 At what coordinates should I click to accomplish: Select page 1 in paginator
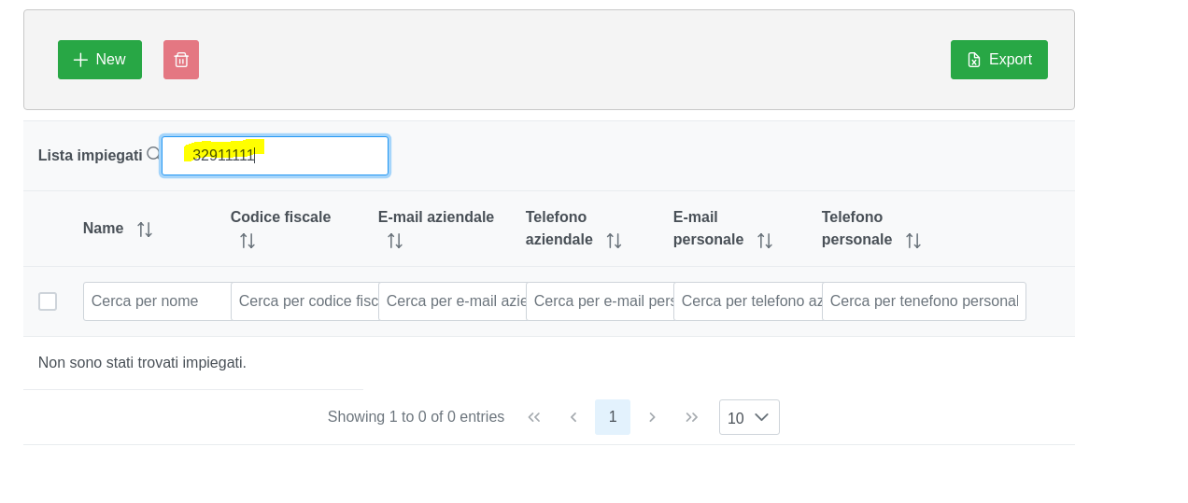coord(613,417)
